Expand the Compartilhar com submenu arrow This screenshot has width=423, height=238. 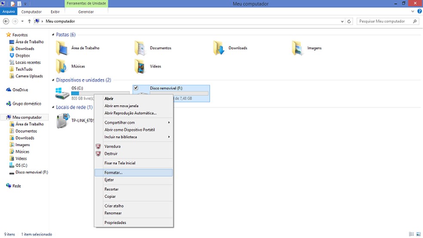tap(169, 122)
